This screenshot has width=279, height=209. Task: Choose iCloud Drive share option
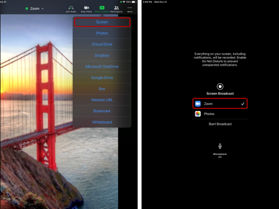102,44
